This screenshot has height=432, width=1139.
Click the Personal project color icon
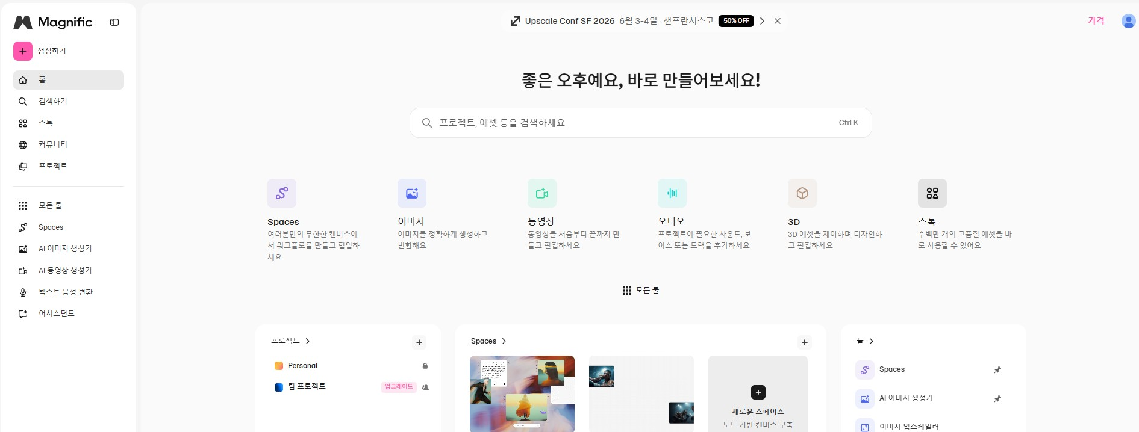click(279, 366)
